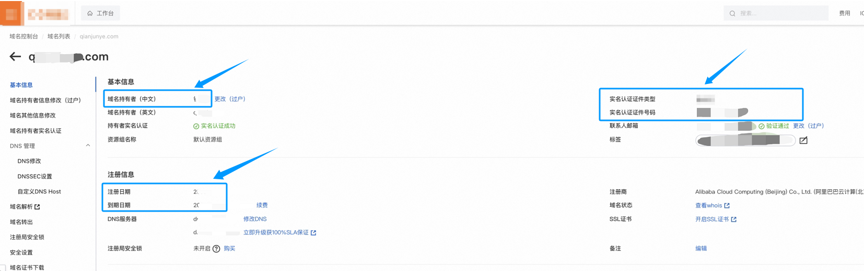Image resolution: width=864 pixels, height=271 pixels.
Task: Click 修改DNS link
Action: (255, 219)
